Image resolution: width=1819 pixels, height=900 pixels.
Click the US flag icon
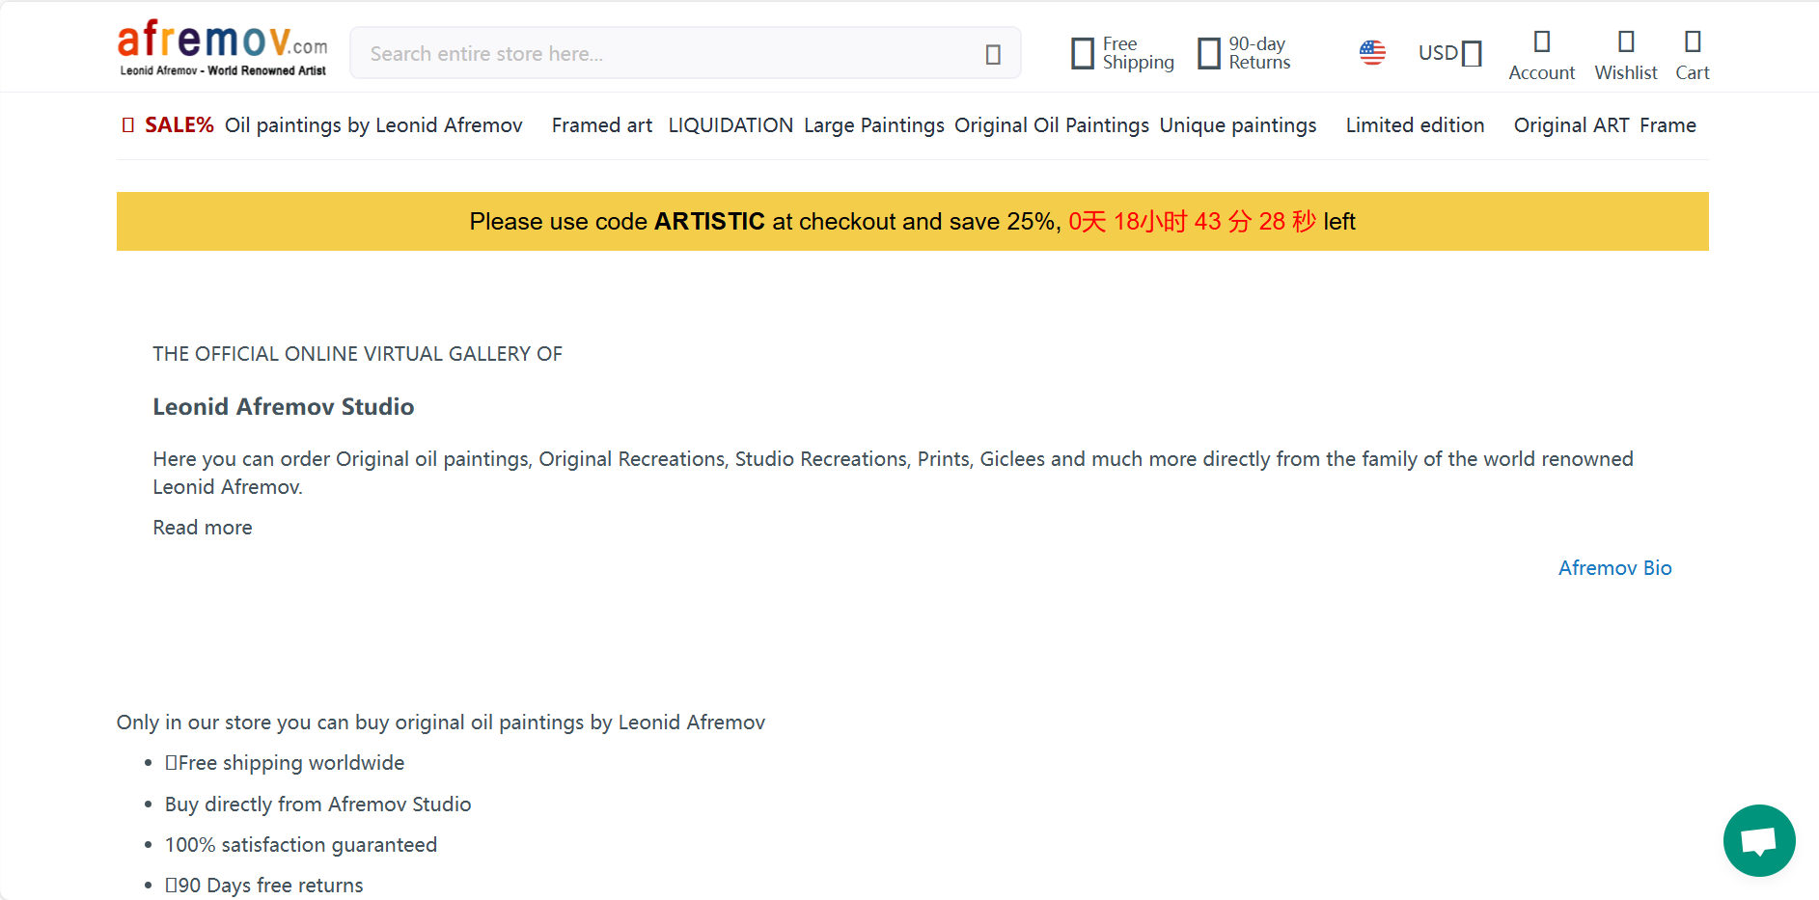1372,52
